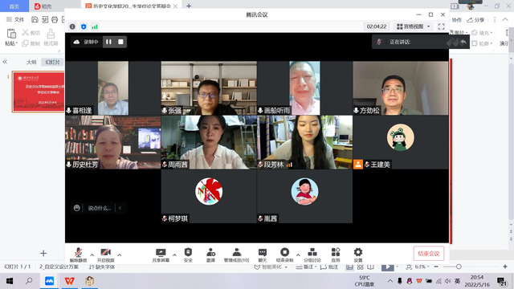Click the Invite participants icon
514x289 pixels.
pos(210,255)
